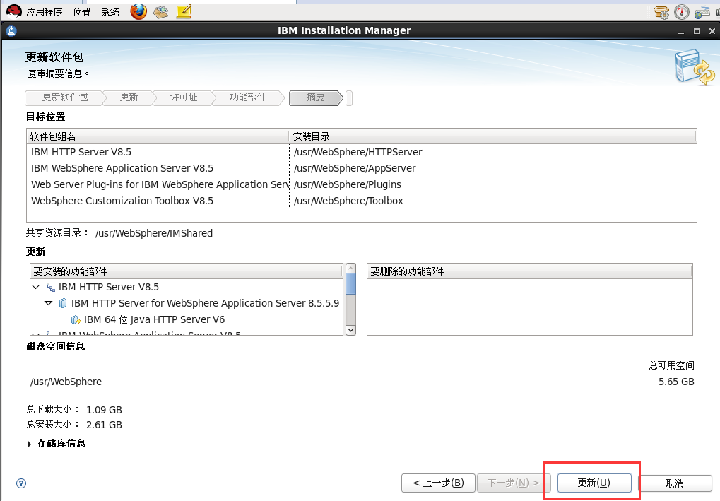Click the 2.61 GB install size value

105,425
